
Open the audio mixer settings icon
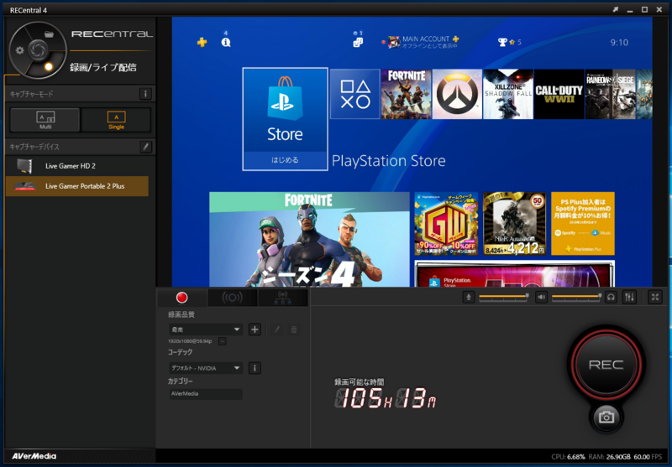[629, 297]
